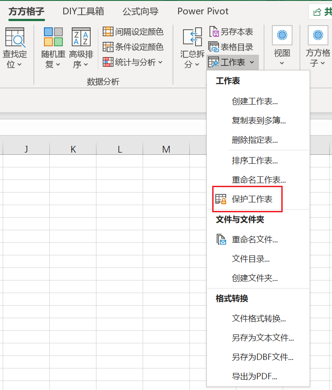Screen dimensions: 332x390
Task: Choose 另存为文本文件... menu item
Action: (x=258, y=337)
